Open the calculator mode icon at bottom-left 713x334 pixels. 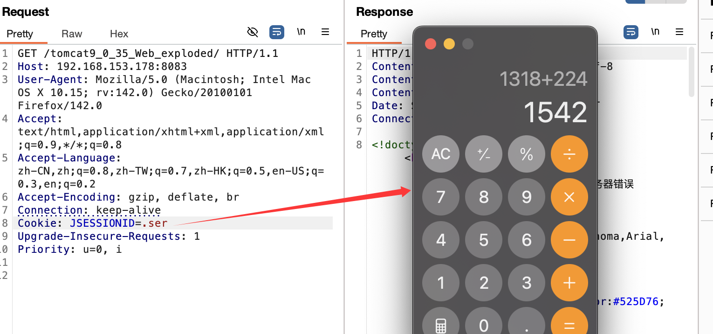pyautogui.click(x=440, y=325)
